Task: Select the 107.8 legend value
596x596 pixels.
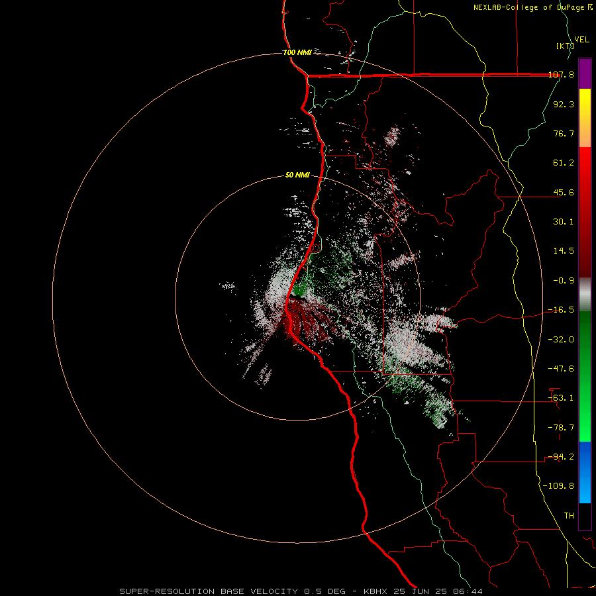Action: [561, 74]
